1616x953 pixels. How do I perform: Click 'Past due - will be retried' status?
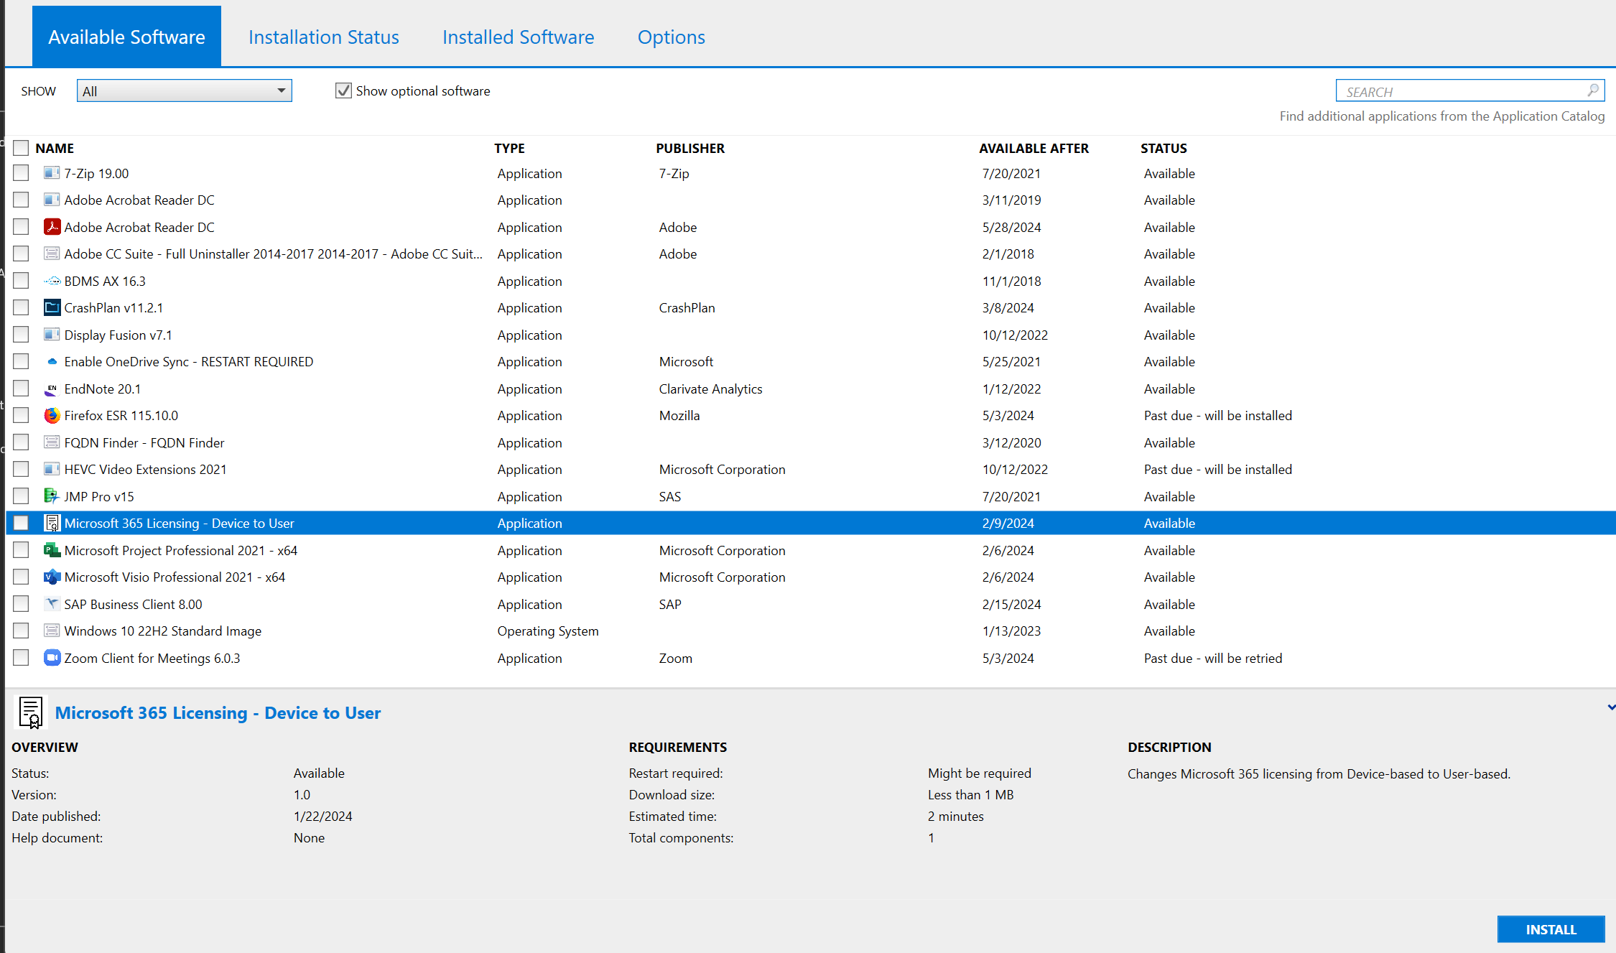tap(1213, 658)
